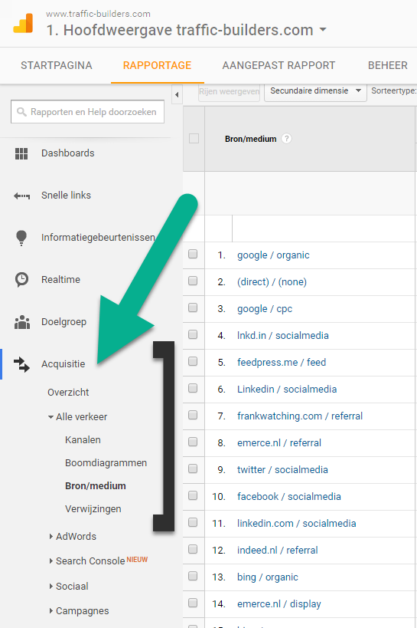This screenshot has width=417, height=628.
Task: Click the Informatiegebeurtenissen lightbulb icon
Action: 21,238
